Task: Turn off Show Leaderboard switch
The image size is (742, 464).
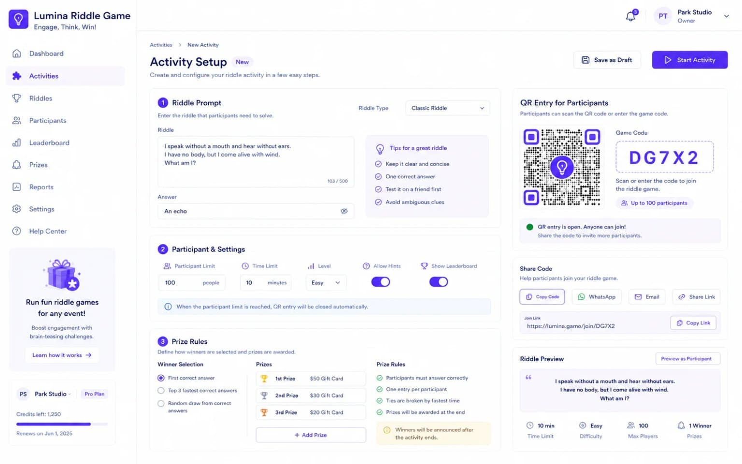Action: (439, 282)
